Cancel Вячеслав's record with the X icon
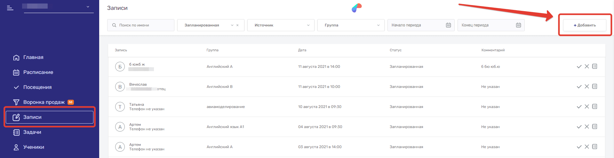Viewport: 614px width, 158px height. (x=586, y=87)
